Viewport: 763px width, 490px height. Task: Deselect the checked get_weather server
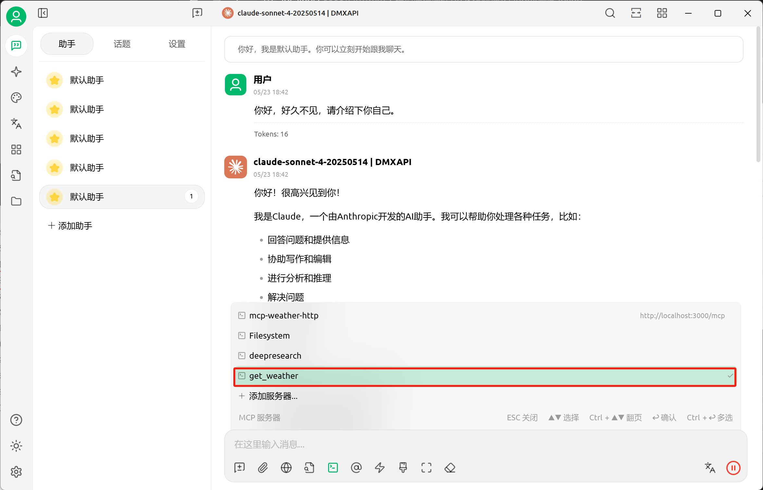[x=485, y=376]
